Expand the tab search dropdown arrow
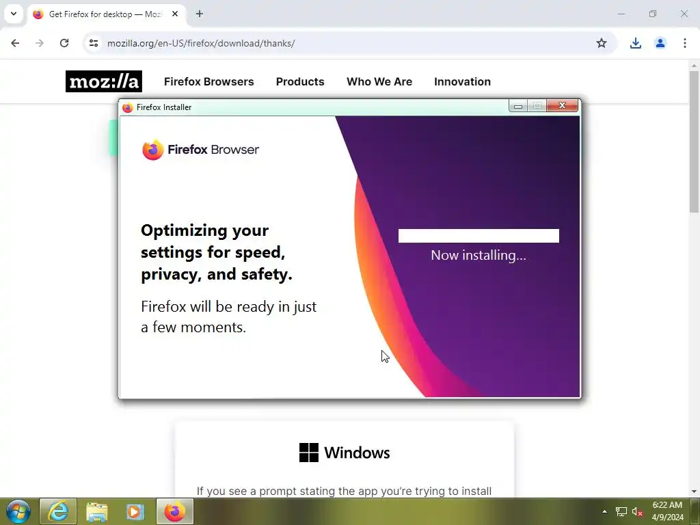The width and height of the screenshot is (700, 525). point(14,14)
